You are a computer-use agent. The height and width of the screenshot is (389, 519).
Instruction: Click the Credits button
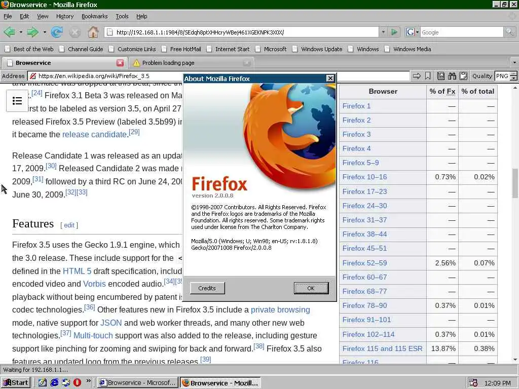[x=207, y=288]
